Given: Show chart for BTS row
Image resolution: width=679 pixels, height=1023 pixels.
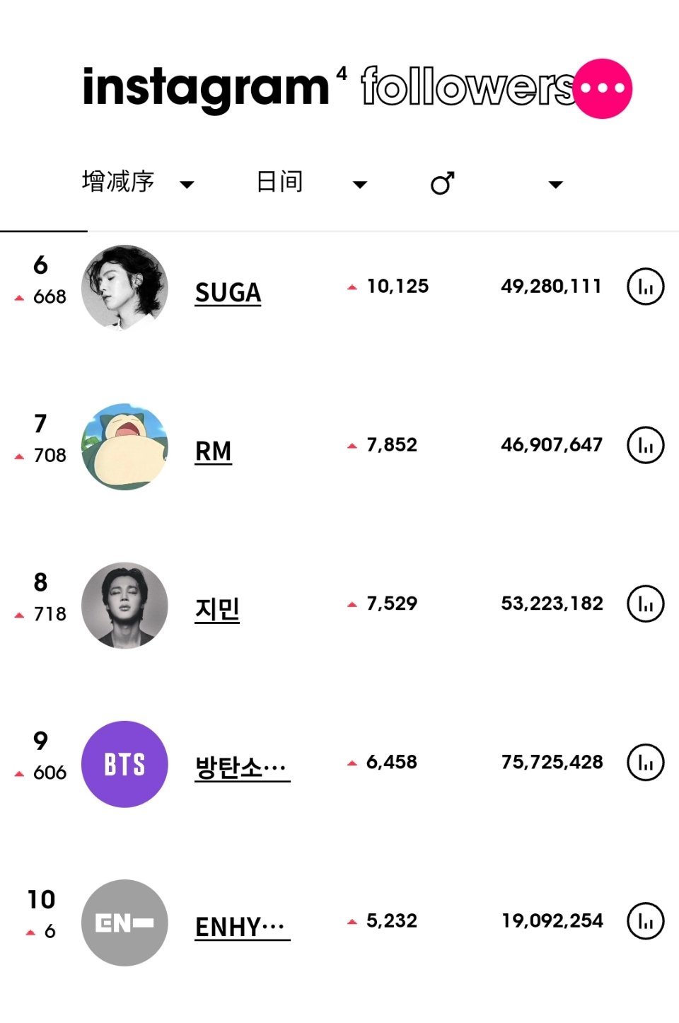Looking at the screenshot, I should point(645,762).
